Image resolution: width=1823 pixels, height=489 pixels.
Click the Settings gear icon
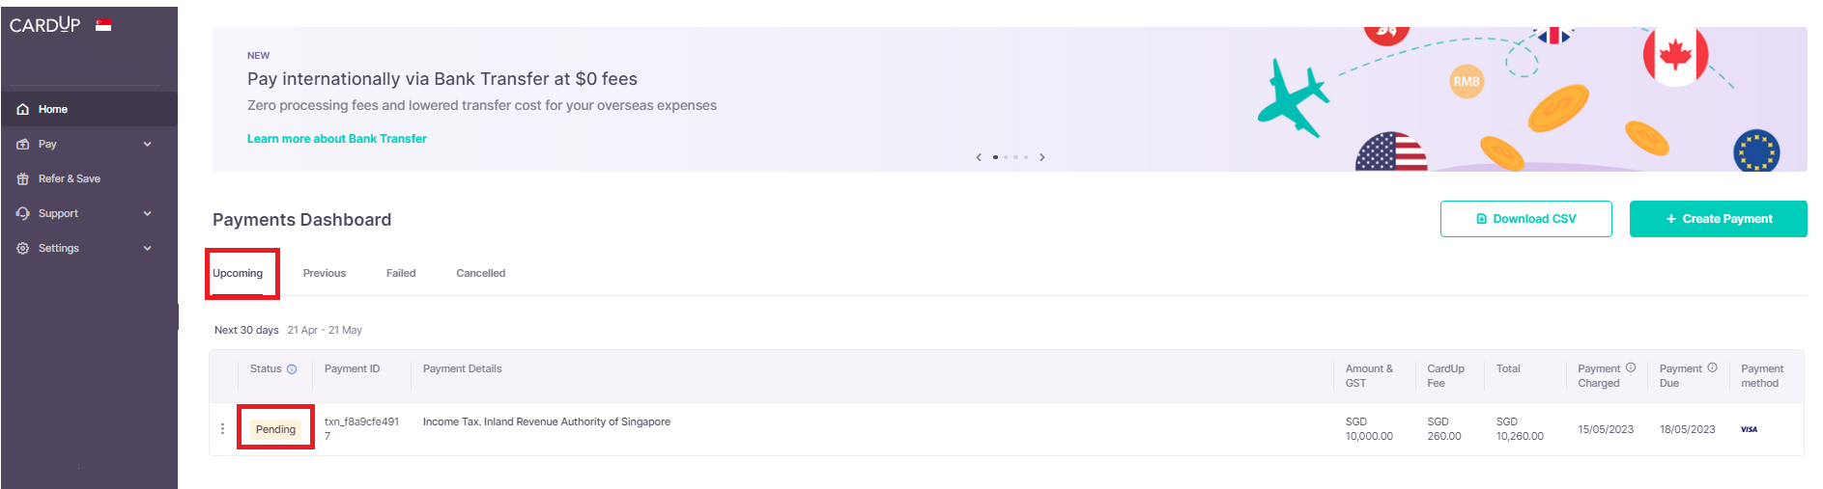coord(23,249)
